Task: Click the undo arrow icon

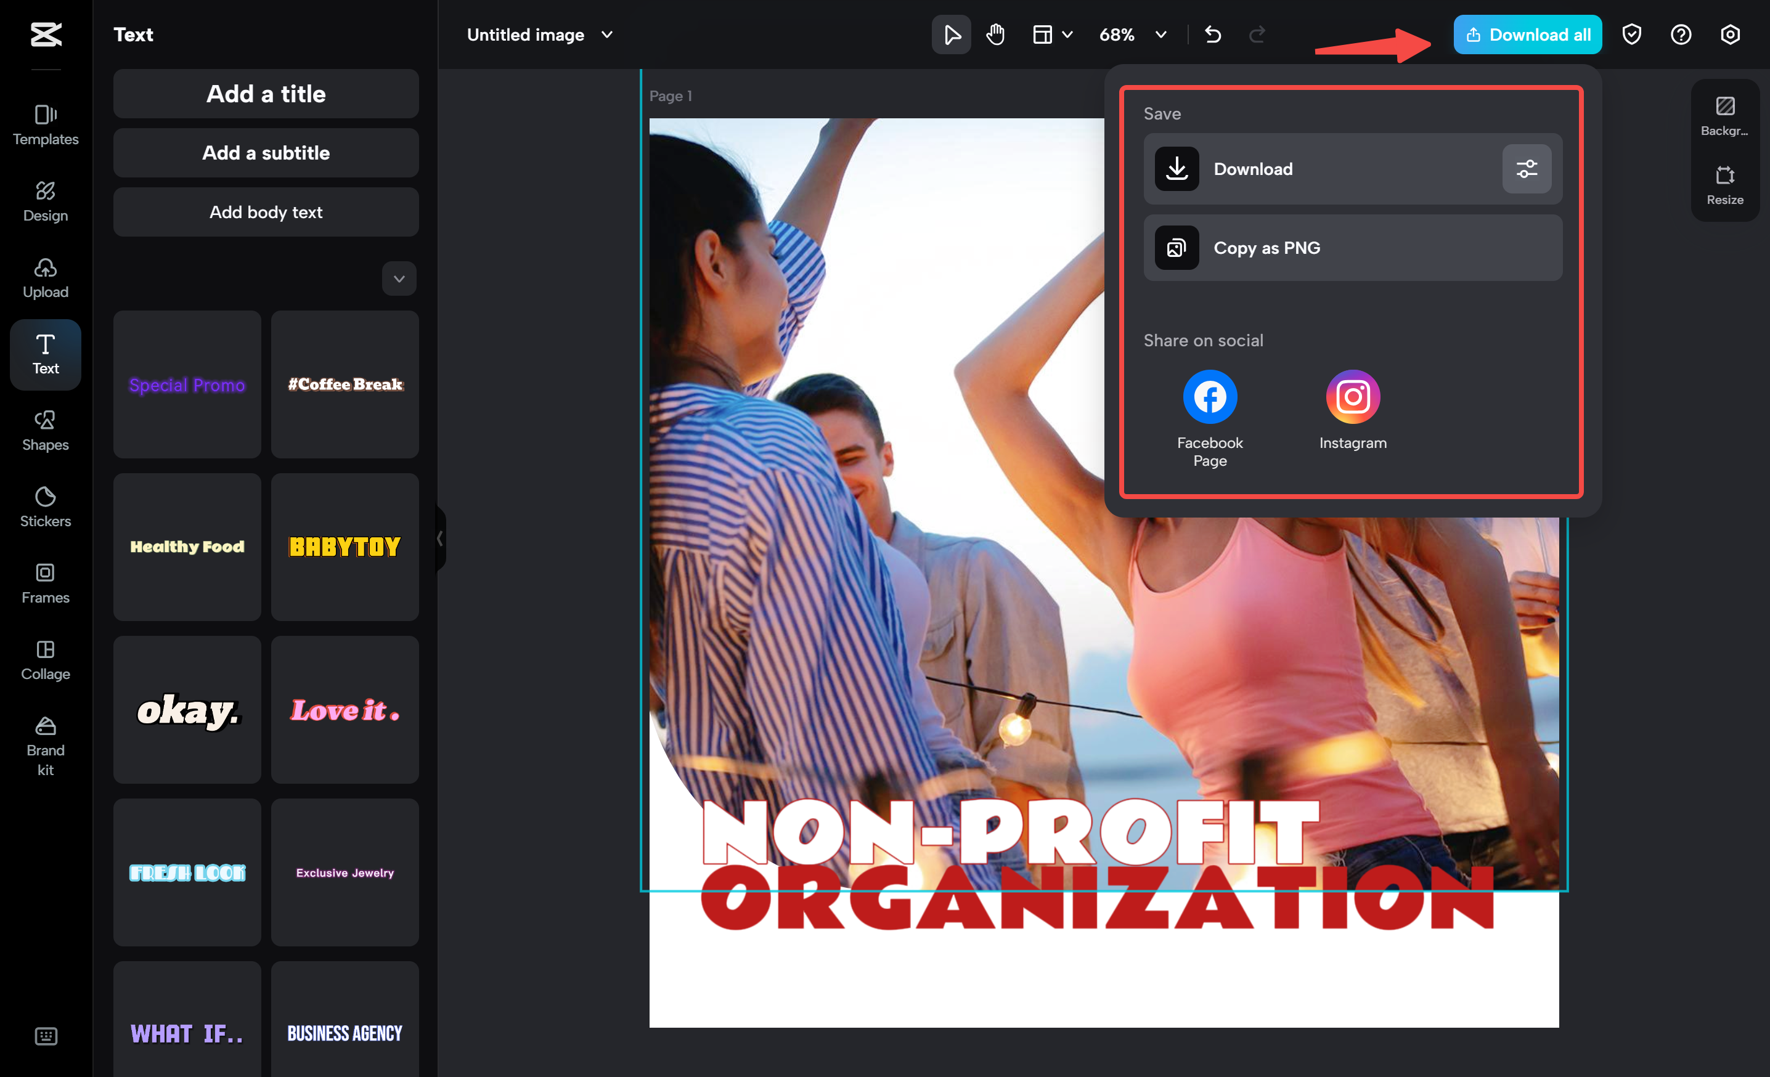Action: pyautogui.click(x=1213, y=35)
